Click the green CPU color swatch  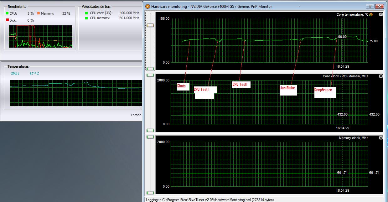click(7, 13)
